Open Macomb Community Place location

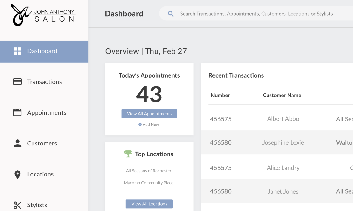(x=149, y=183)
